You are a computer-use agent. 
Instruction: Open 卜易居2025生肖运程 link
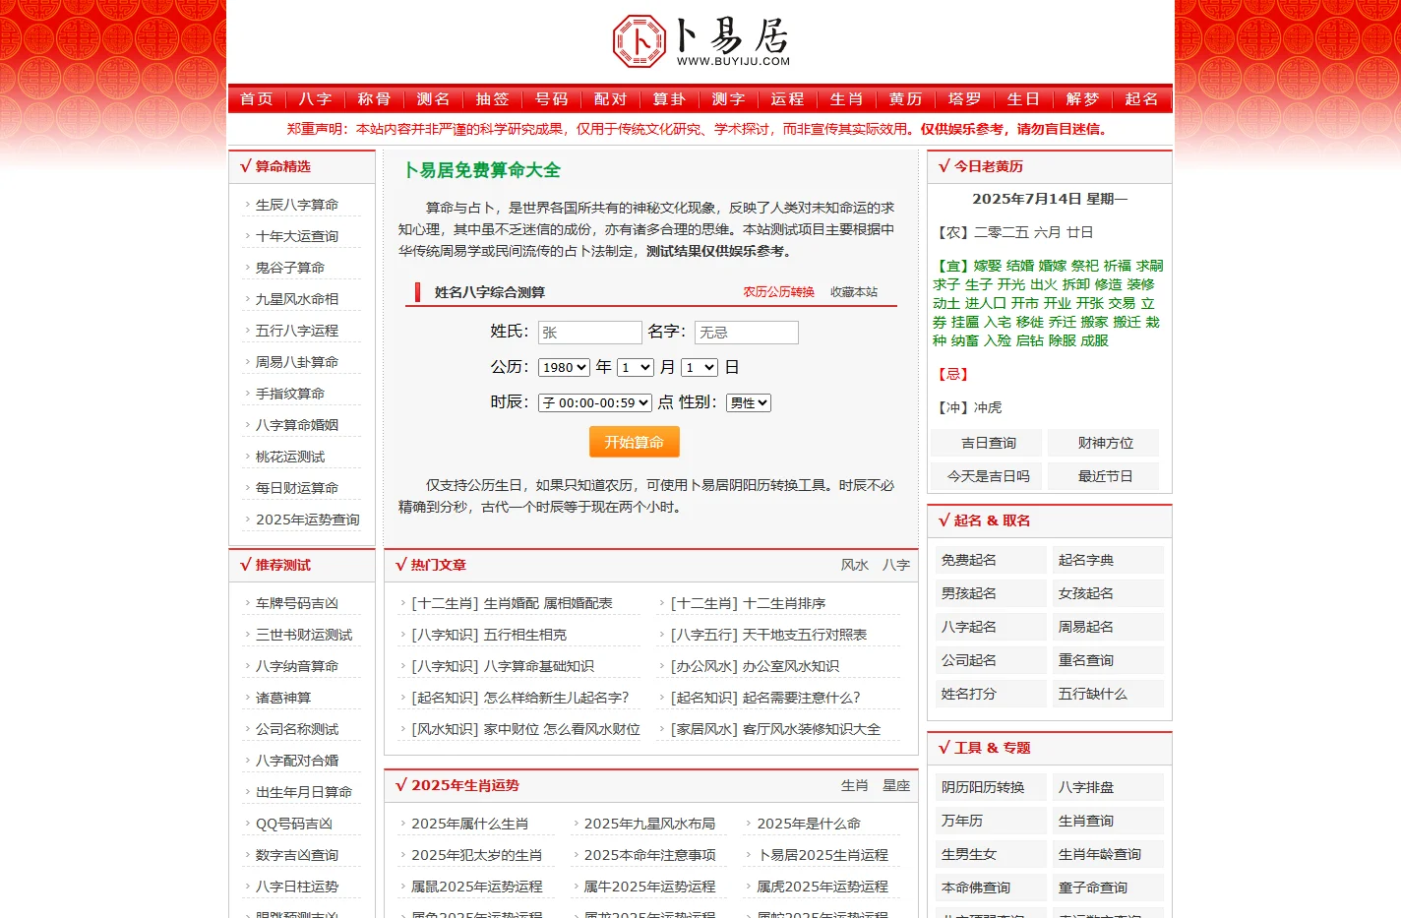click(x=822, y=855)
